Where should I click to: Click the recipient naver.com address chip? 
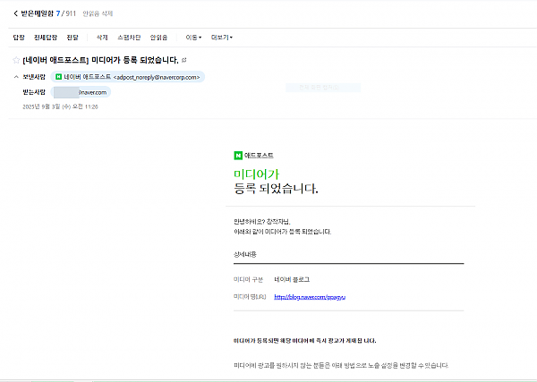[x=81, y=92]
